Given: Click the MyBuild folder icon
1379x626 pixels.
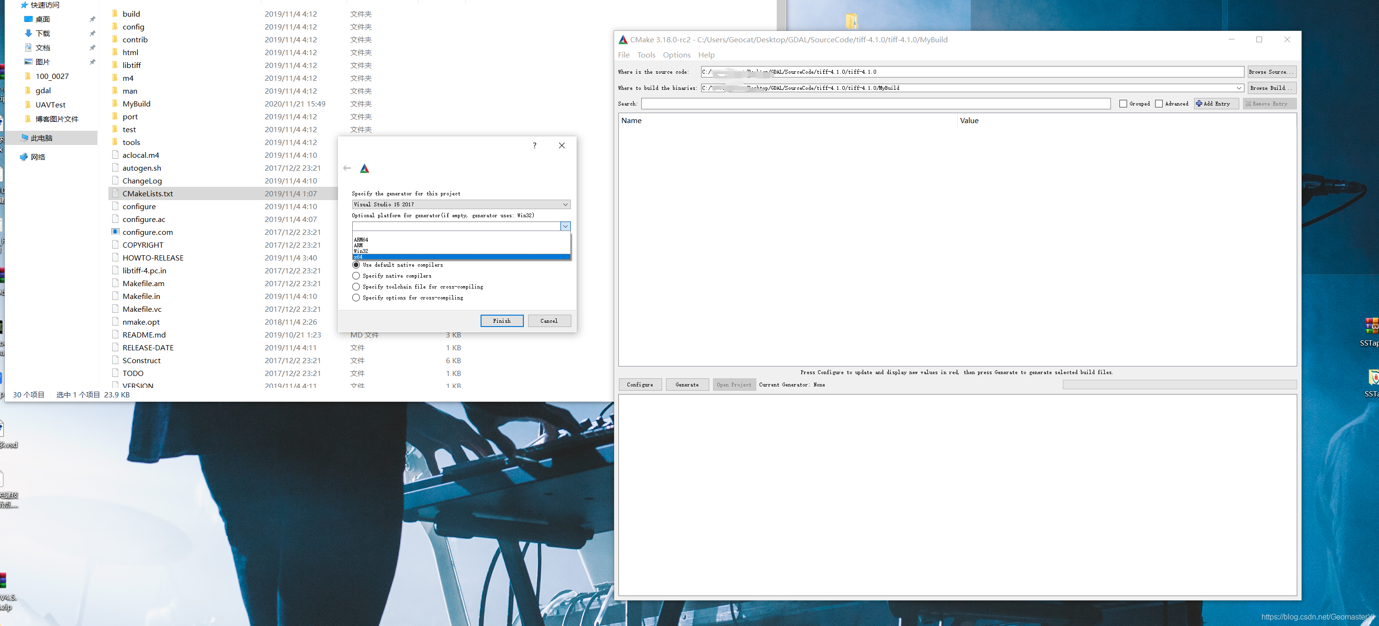Looking at the screenshot, I should click(x=115, y=103).
